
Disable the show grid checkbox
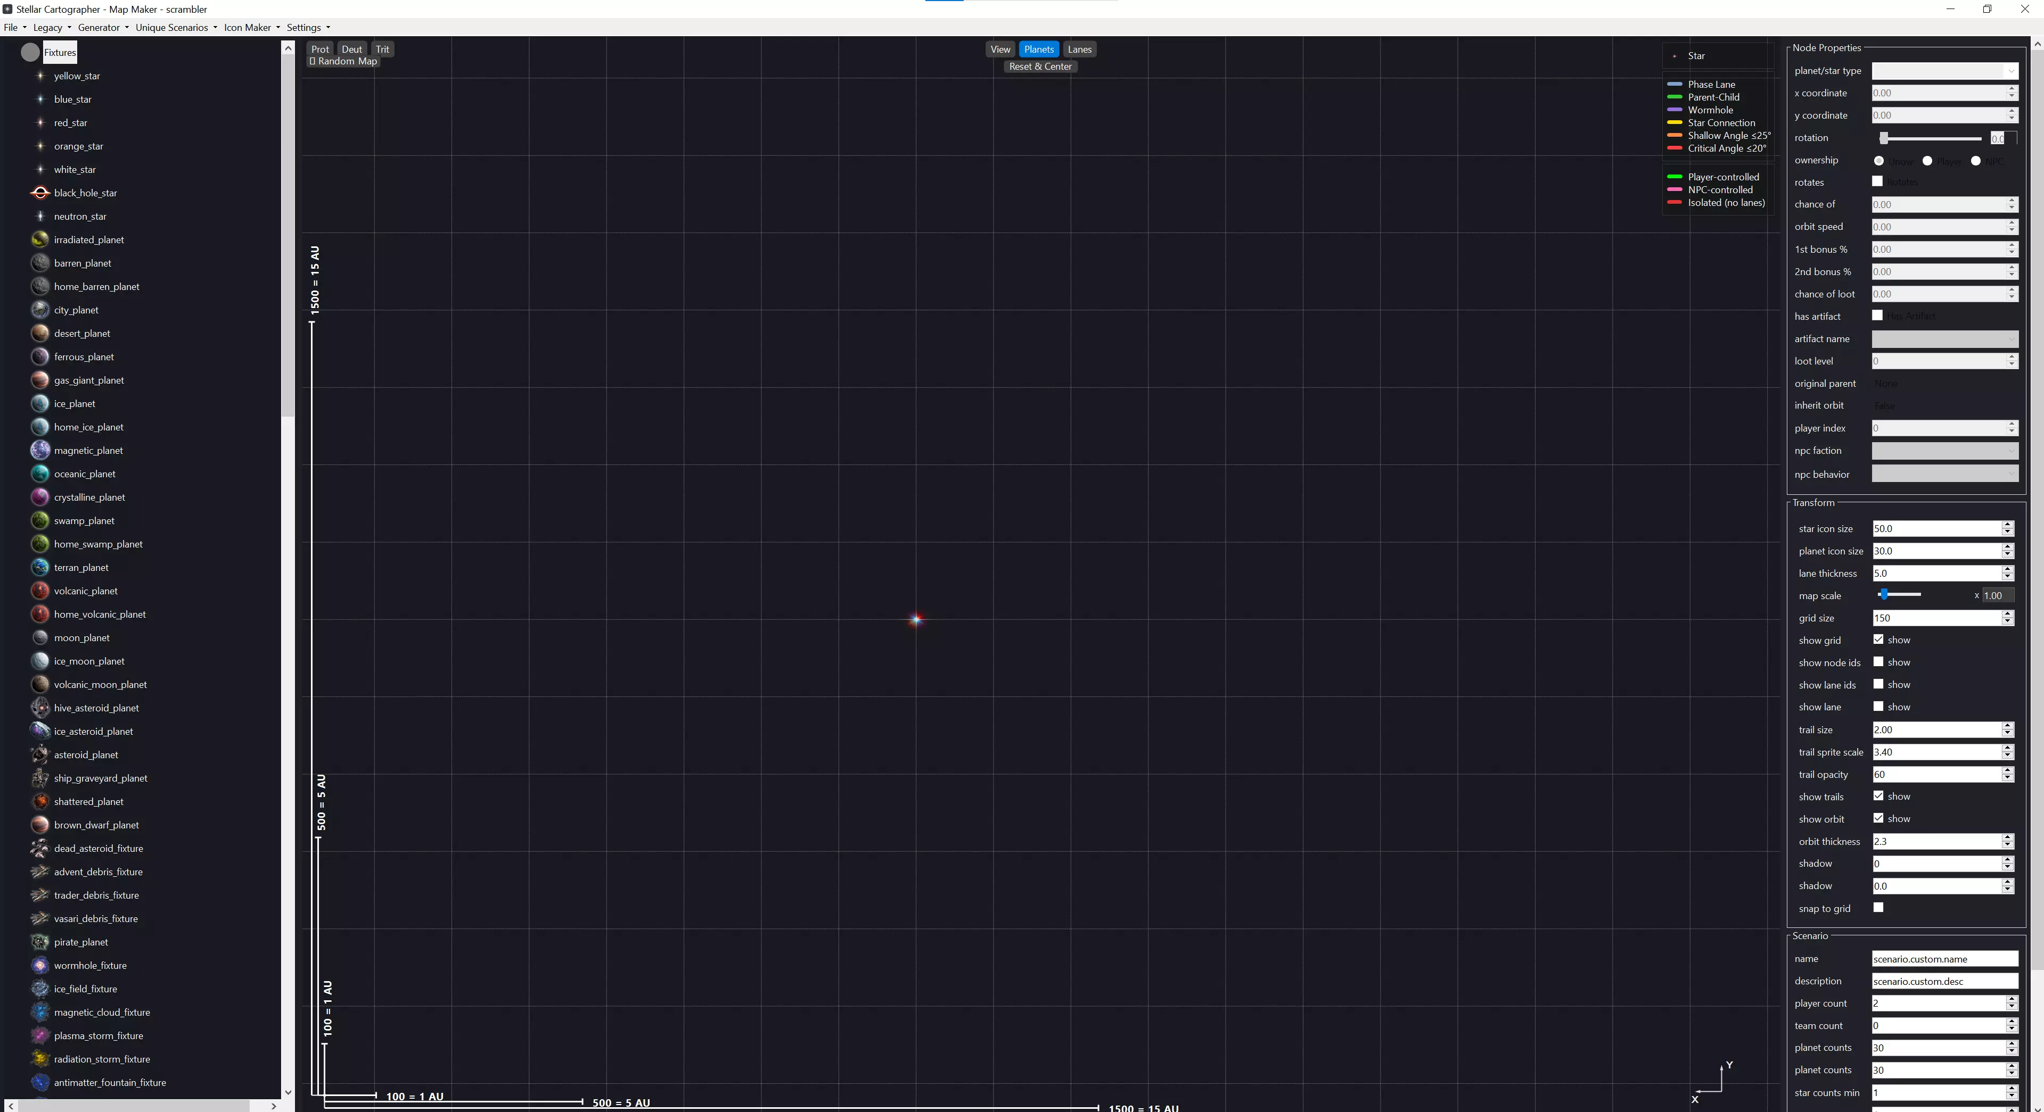click(x=1878, y=640)
